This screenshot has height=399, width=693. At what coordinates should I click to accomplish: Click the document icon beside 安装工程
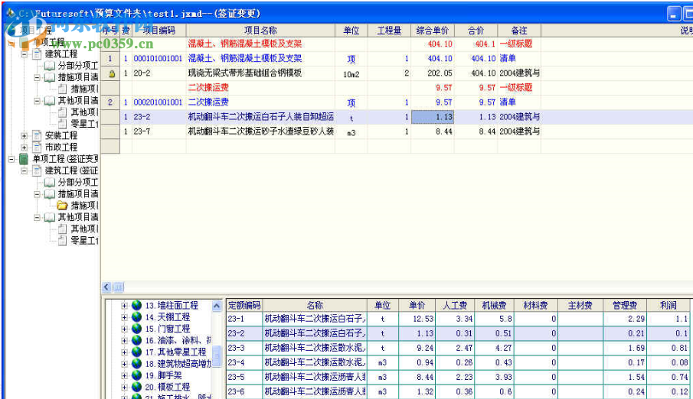[x=37, y=135]
